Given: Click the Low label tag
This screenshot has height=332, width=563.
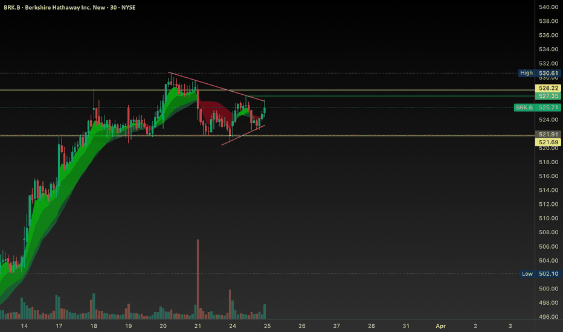Looking at the screenshot, I should click(527, 273).
